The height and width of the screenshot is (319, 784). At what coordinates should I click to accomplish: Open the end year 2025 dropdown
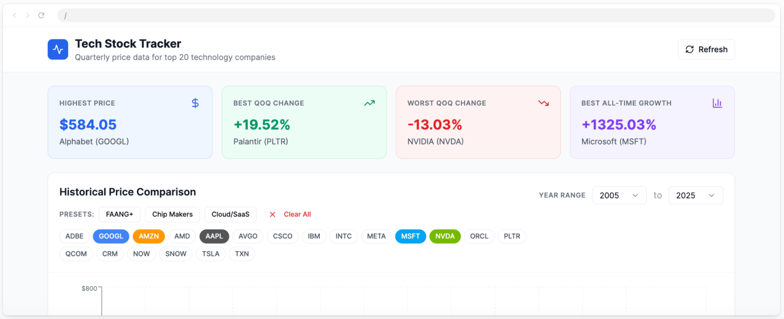695,195
